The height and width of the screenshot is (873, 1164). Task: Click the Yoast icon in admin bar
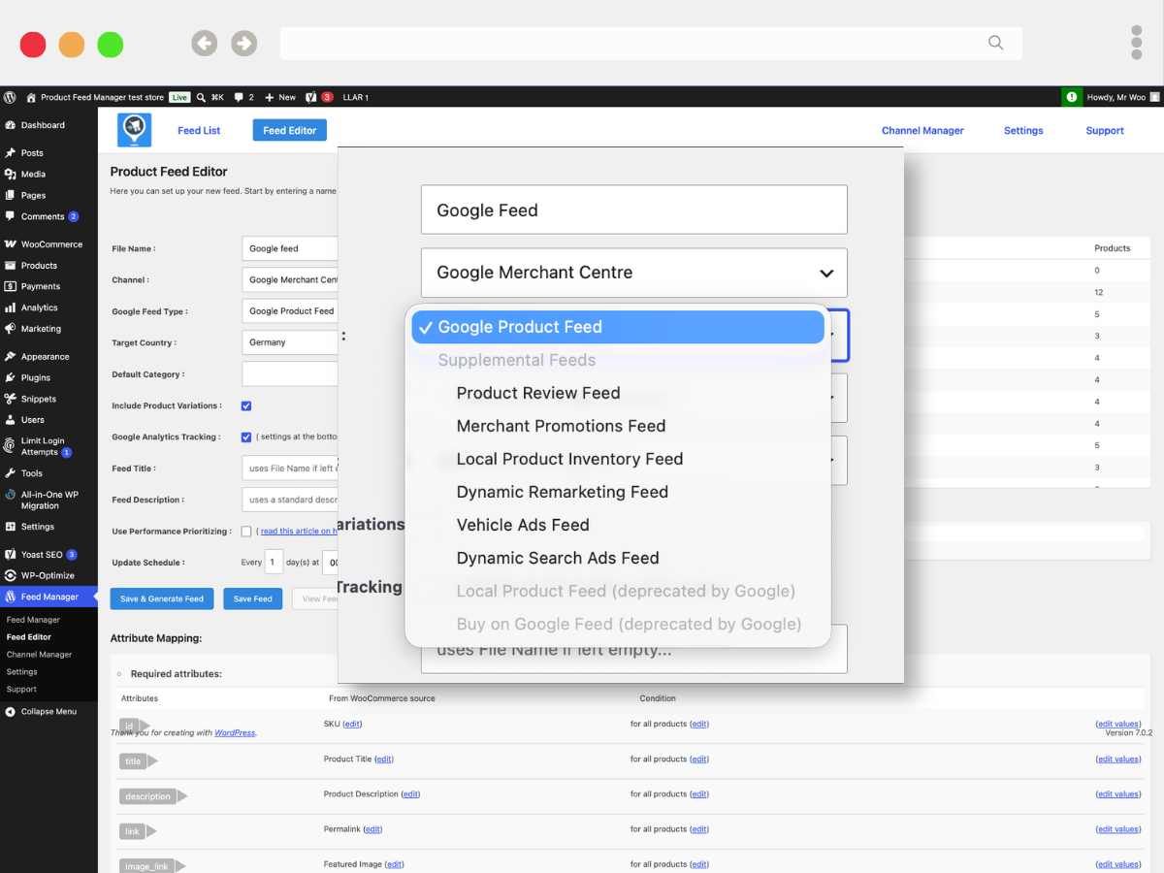pos(310,97)
